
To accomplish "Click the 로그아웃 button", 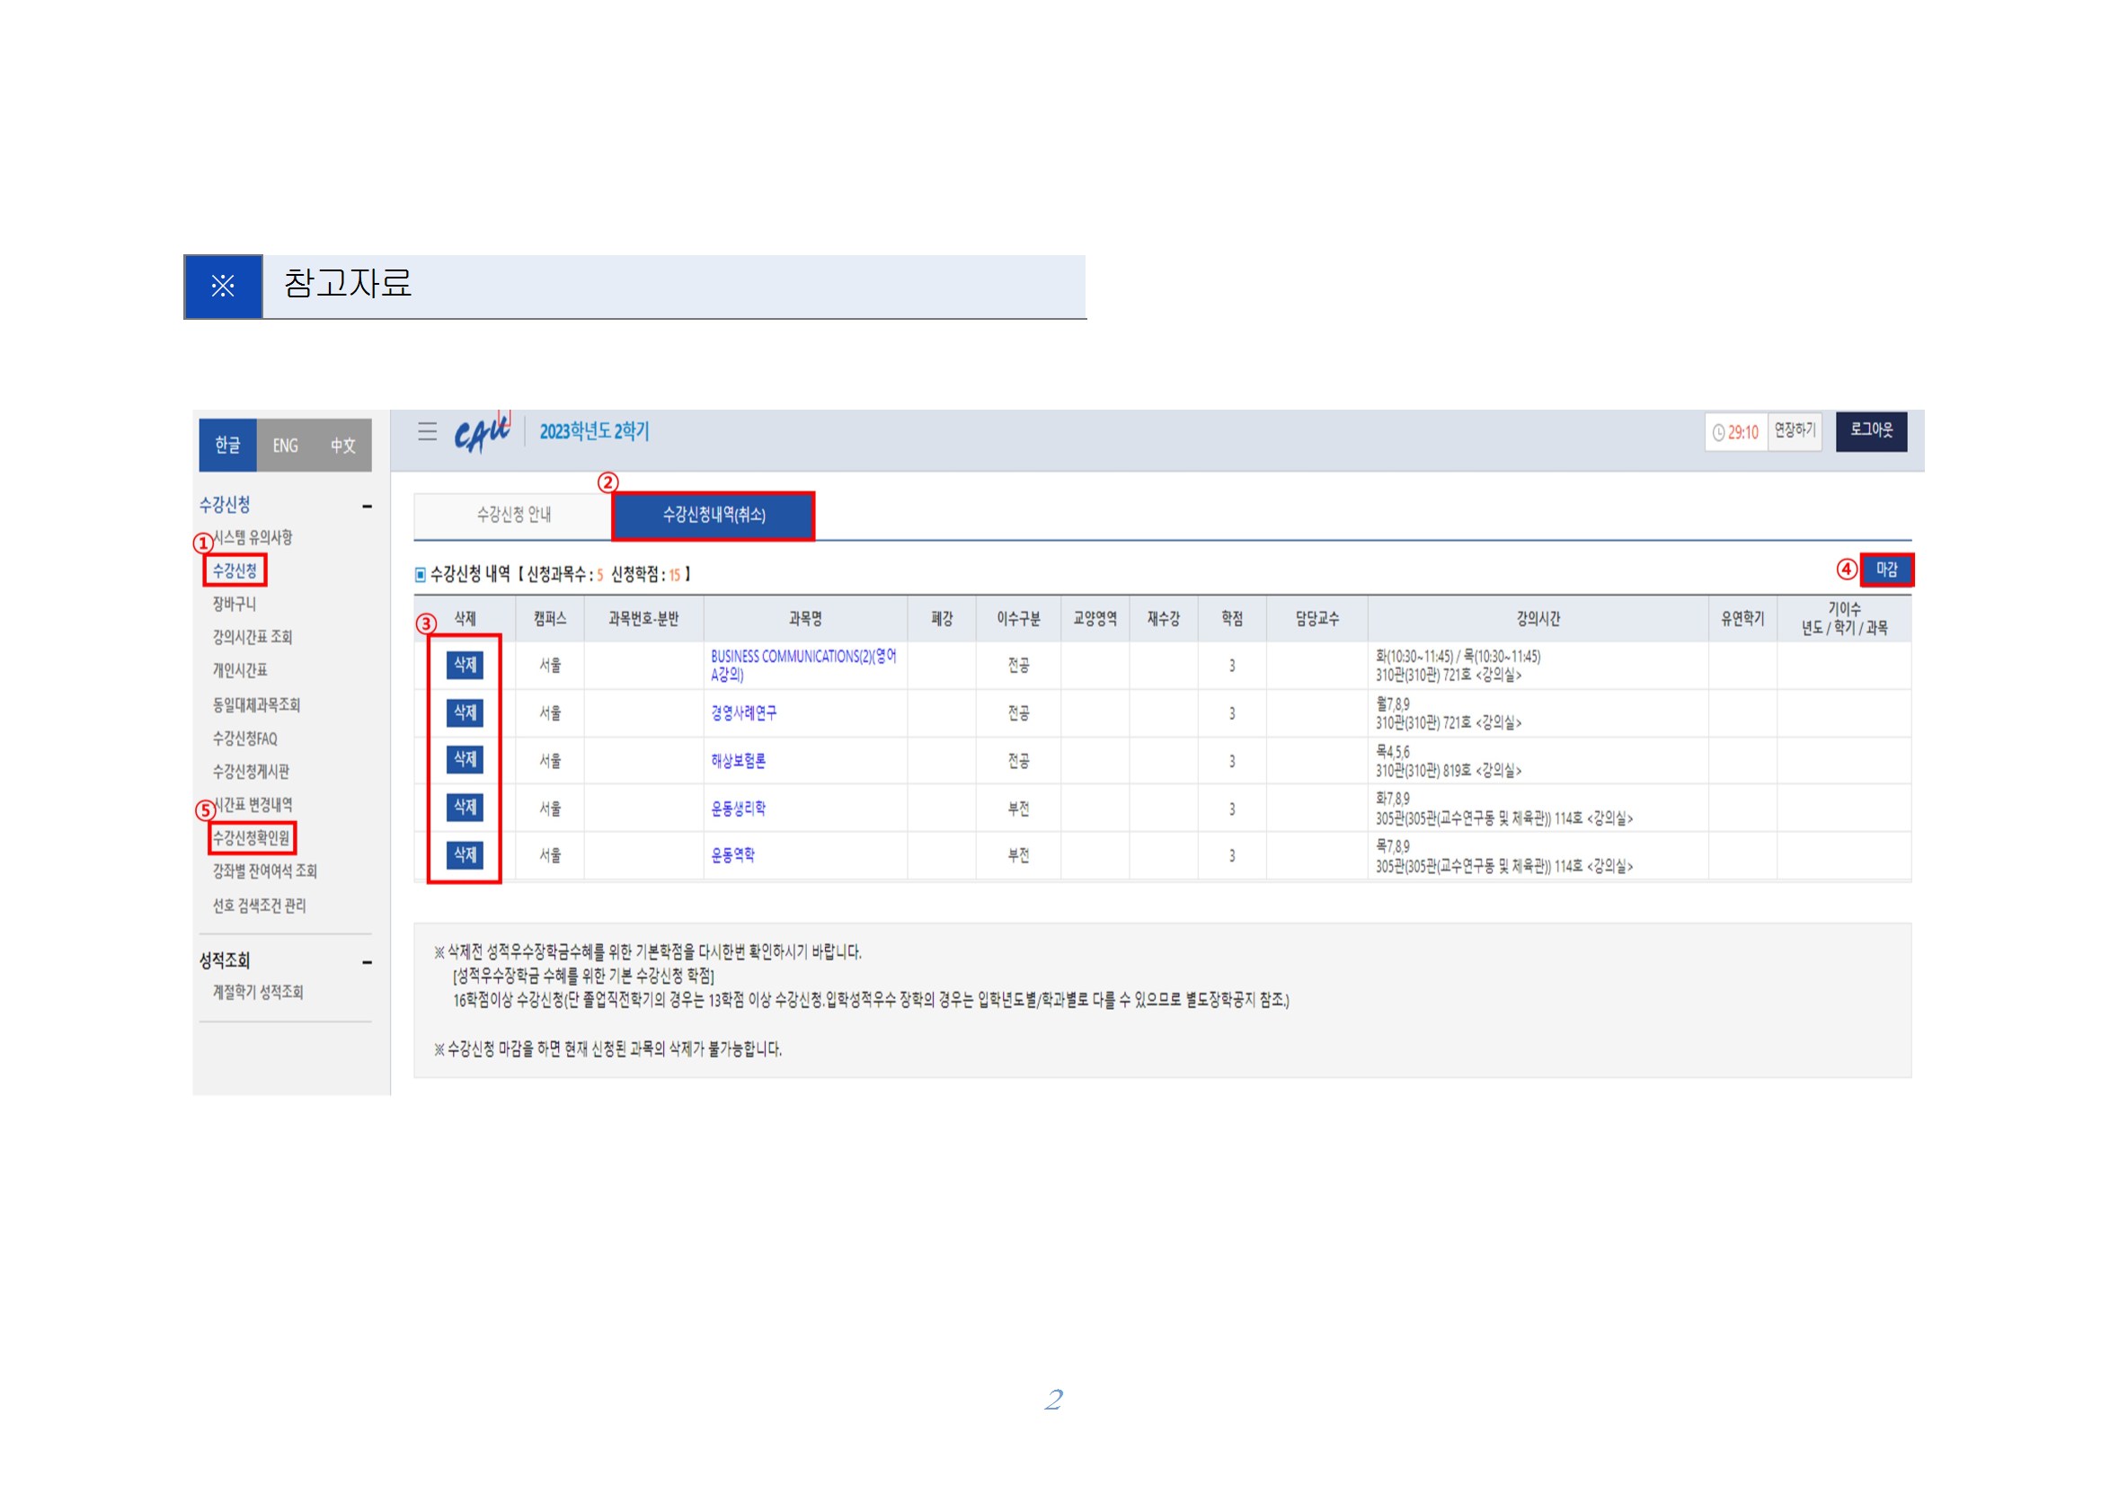I will [1870, 430].
